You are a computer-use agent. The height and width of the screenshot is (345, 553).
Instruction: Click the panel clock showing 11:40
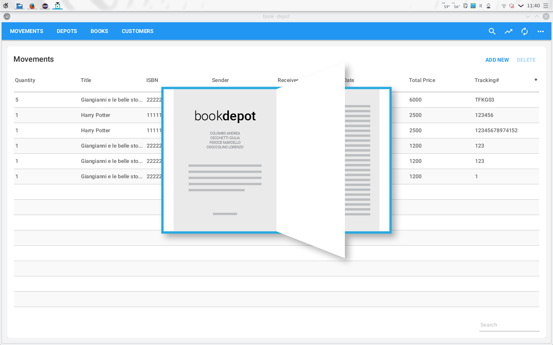pyautogui.click(x=533, y=6)
